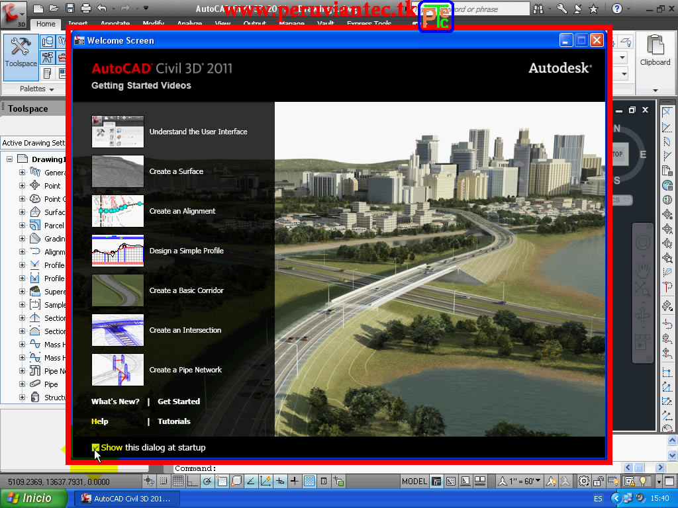Toggle Ortho Mode in status bar

tap(193, 481)
